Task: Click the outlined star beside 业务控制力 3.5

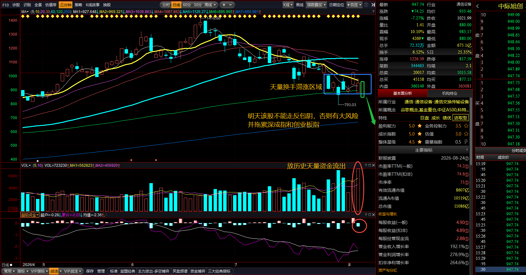Action: point(466,126)
